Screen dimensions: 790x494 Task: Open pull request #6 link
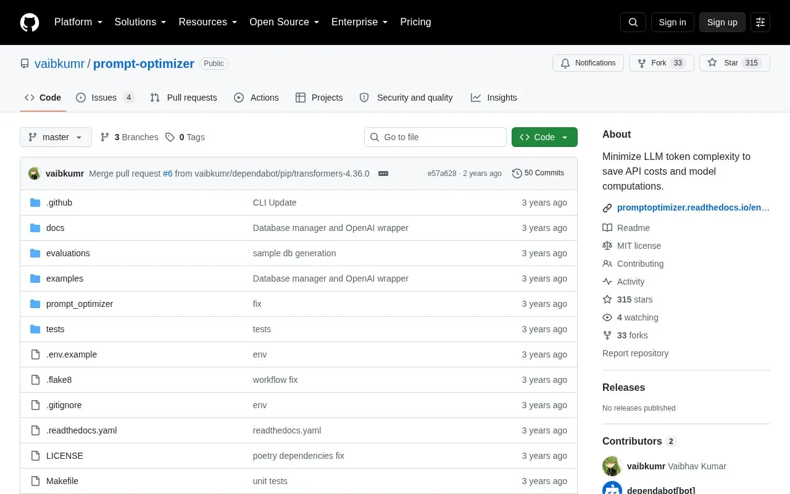pos(168,174)
